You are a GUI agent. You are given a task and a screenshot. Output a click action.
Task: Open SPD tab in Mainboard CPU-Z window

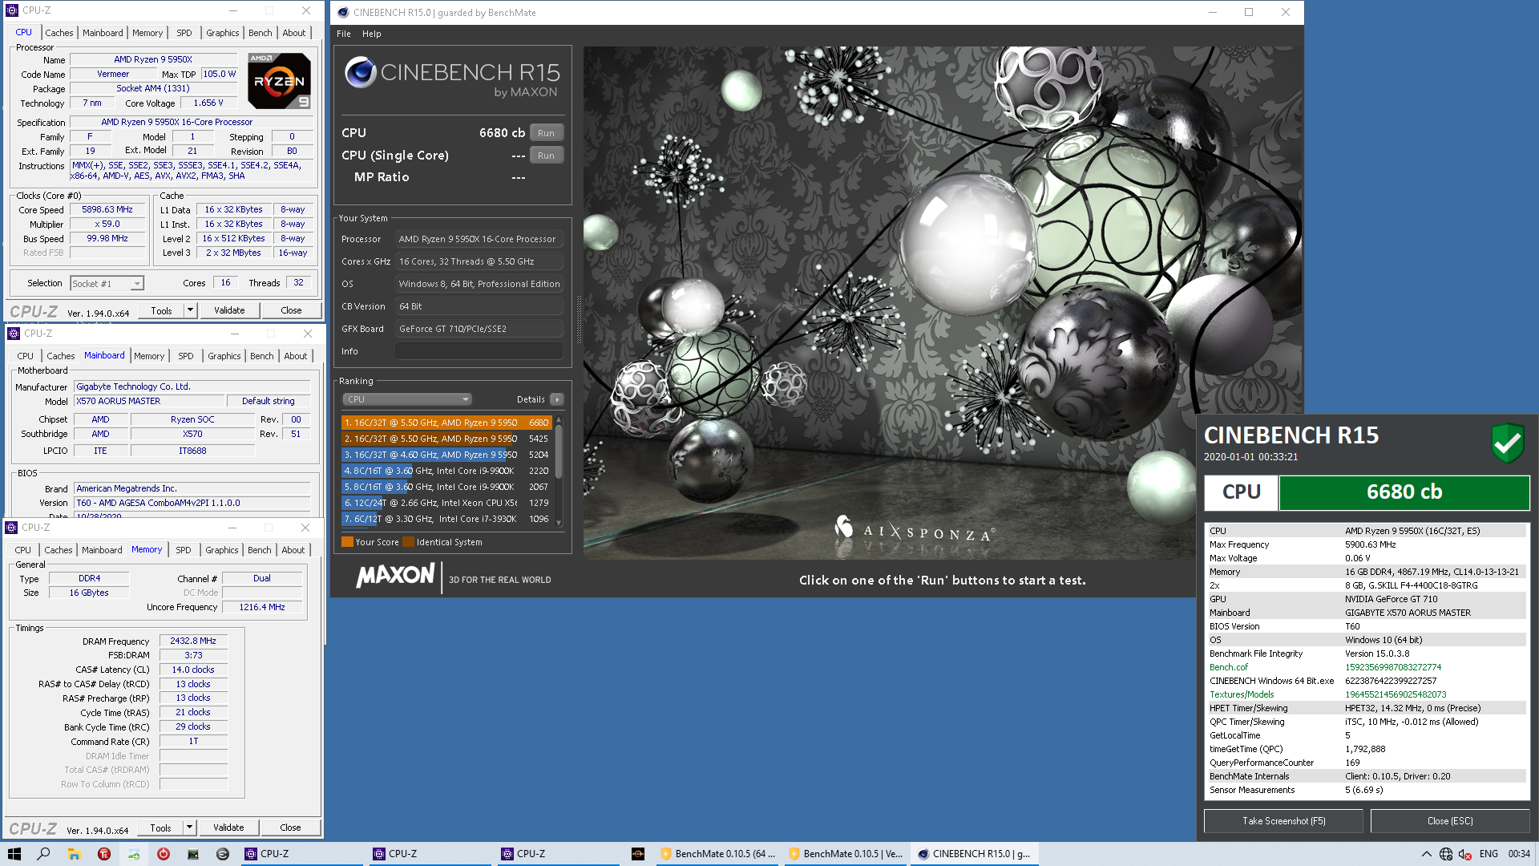point(186,356)
